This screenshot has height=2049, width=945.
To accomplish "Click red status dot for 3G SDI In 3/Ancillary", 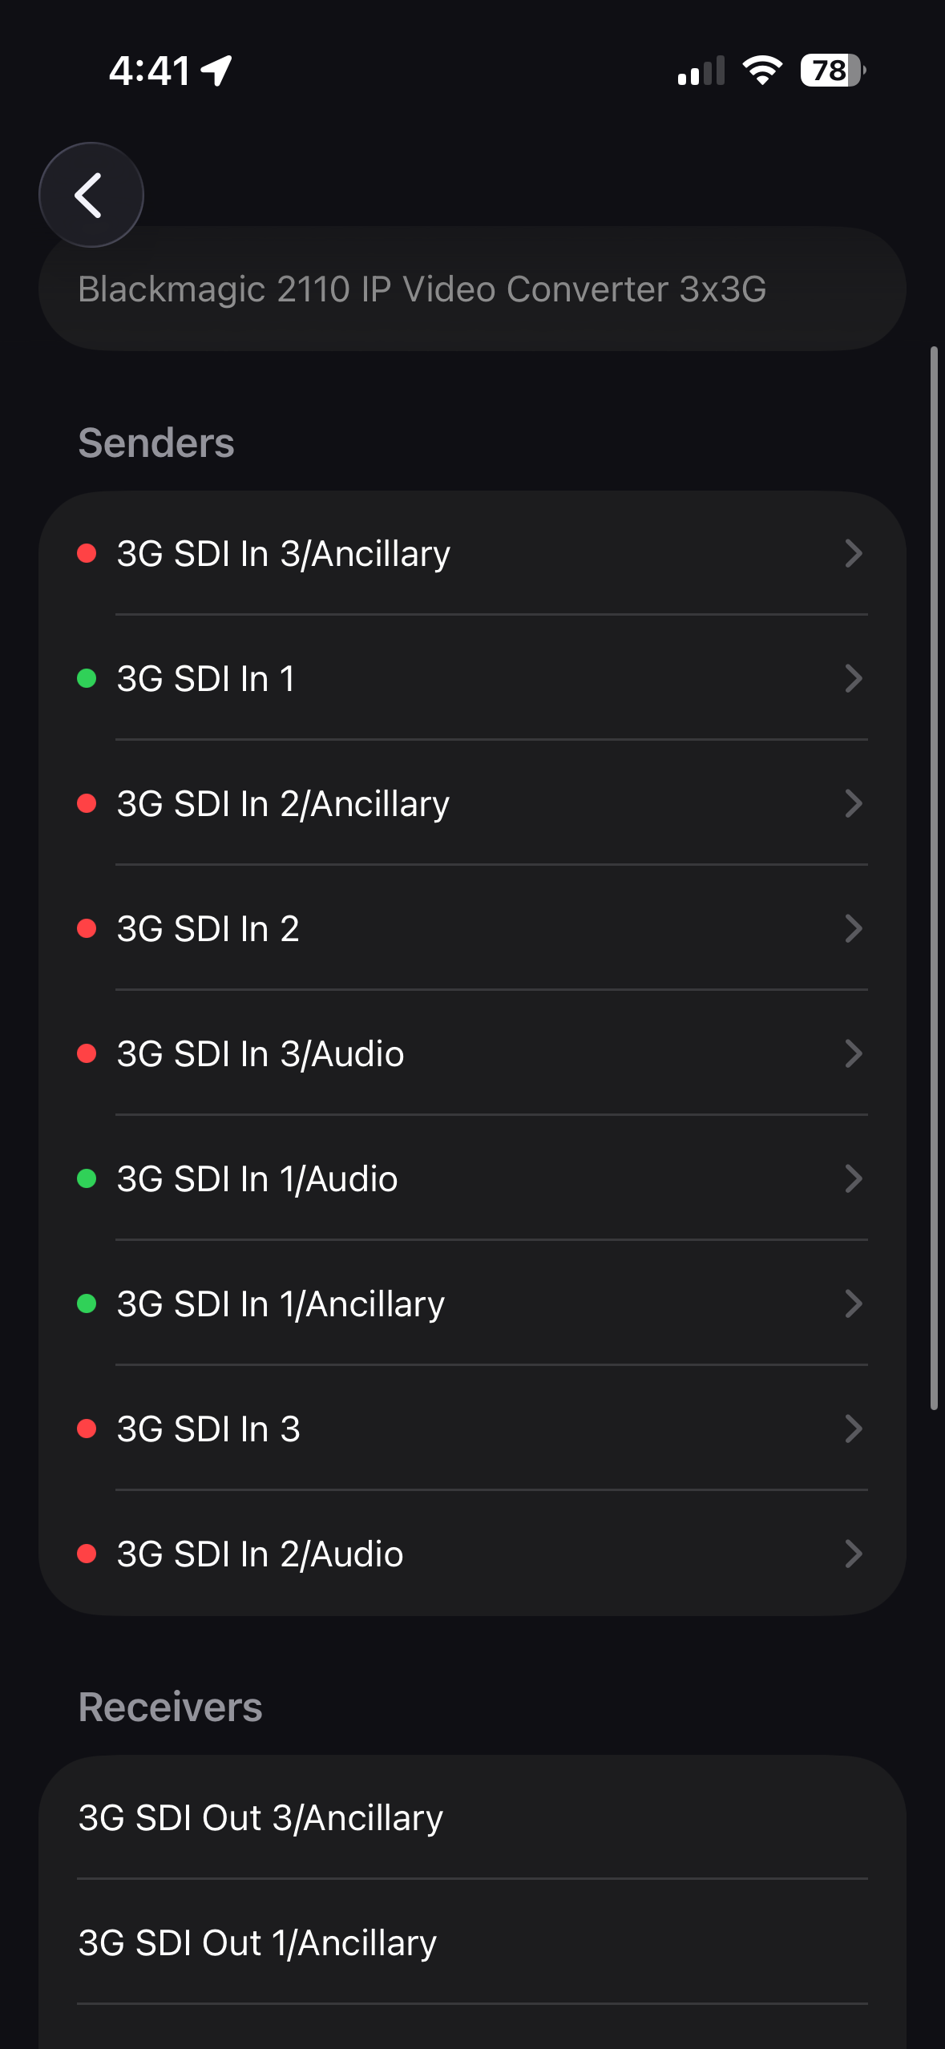I will [x=87, y=553].
